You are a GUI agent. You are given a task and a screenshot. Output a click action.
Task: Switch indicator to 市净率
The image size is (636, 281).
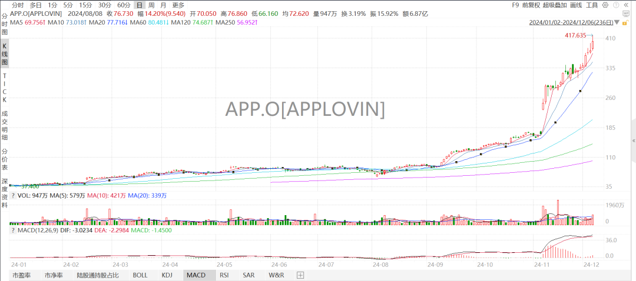pos(54,275)
